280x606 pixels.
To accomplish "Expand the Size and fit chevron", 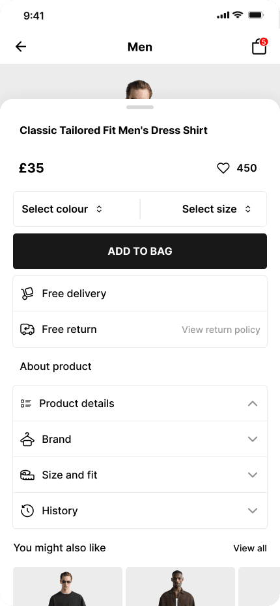I will (x=253, y=475).
